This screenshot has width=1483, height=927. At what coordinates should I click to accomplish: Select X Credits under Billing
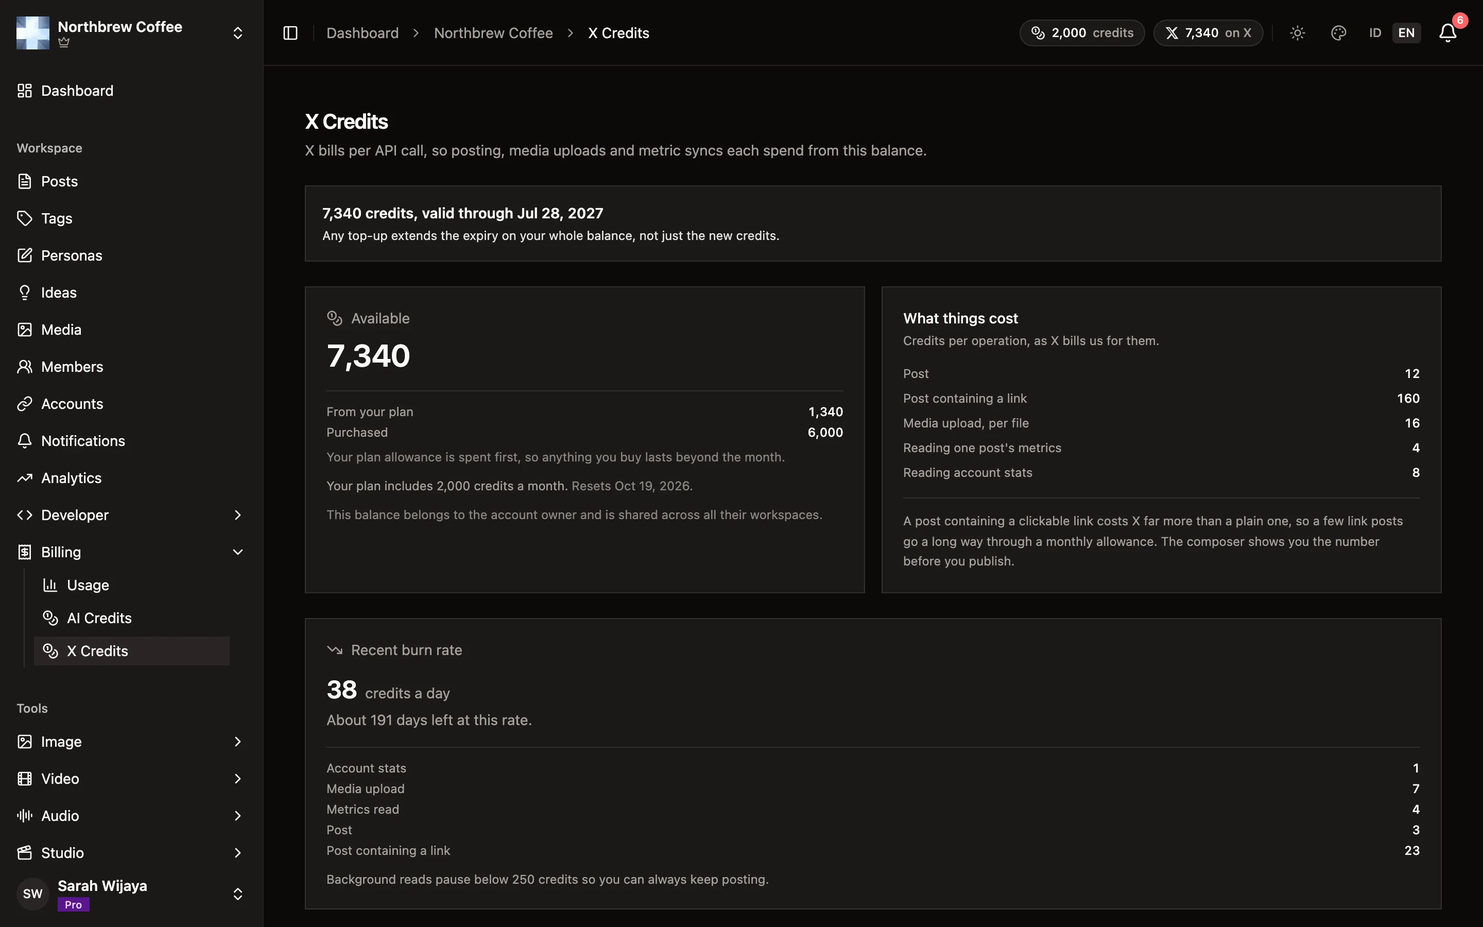tap(132, 651)
